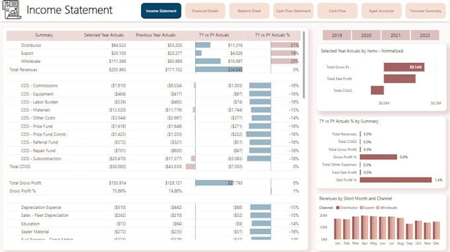Image resolution: width=450 pixels, height=252 pixels.
Task: Toggle the Export legend item
Action: [x=367, y=208]
